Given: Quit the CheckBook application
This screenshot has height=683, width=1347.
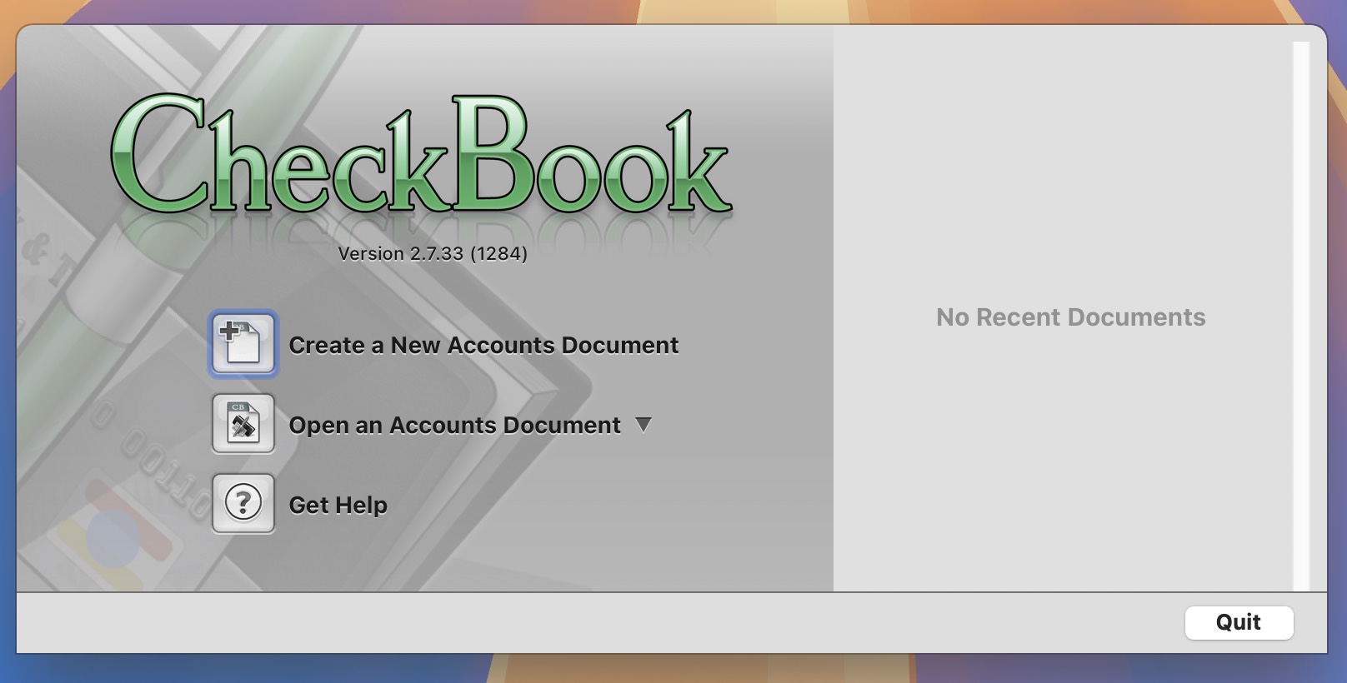Looking at the screenshot, I should 1239,622.
